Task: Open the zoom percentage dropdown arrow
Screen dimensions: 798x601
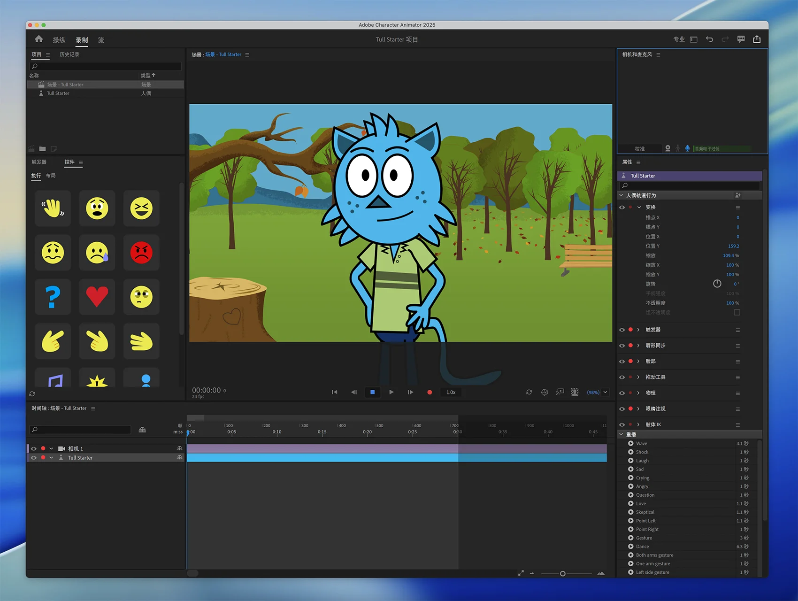Action: [x=606, y=393]
